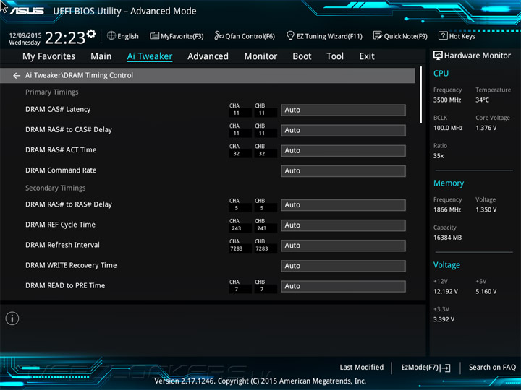Click the Ai Tweaker\DRAM Timing Control breadcrumb
The width and height of the screenshot is (521, 390).
pos(79,75)
